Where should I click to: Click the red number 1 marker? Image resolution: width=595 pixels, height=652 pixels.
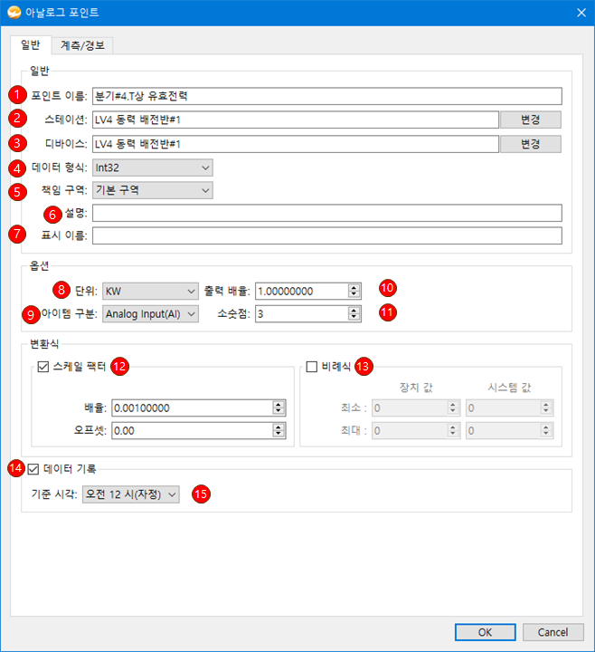pos(17,95)
